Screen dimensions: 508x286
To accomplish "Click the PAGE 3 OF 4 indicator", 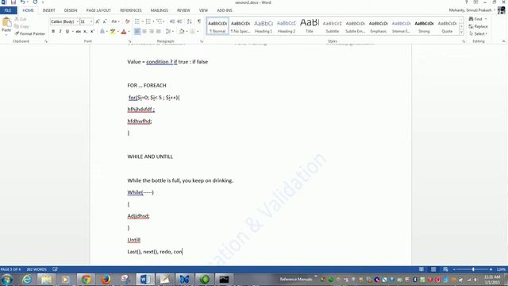I will click(x=10, y=269).
